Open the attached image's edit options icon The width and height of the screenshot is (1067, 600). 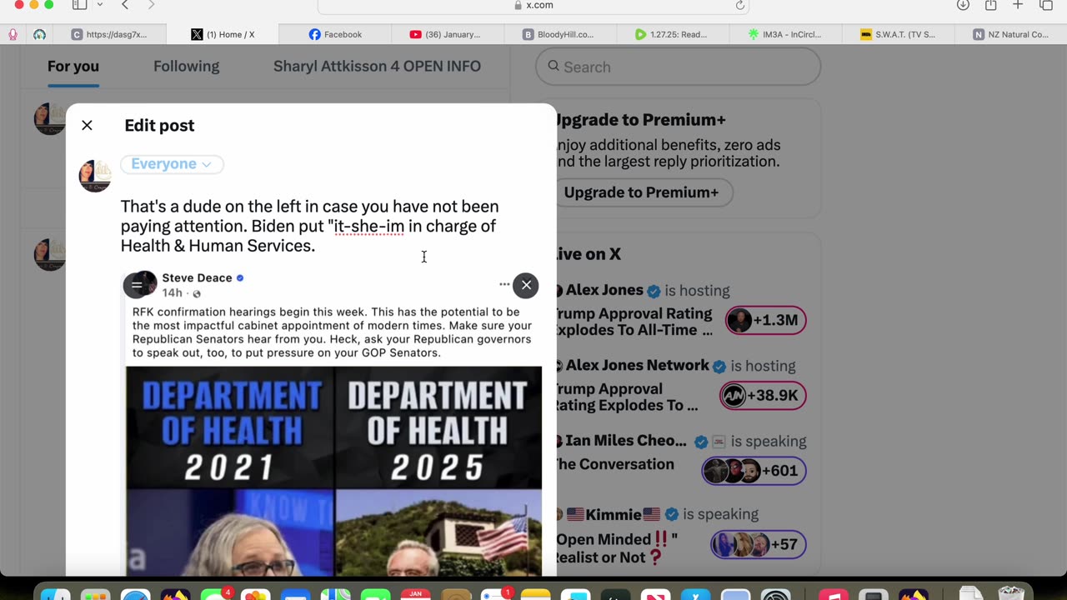tap(136, 285)
